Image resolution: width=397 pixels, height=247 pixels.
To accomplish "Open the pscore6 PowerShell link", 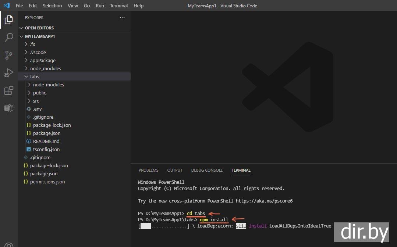I will pos(264,201).
